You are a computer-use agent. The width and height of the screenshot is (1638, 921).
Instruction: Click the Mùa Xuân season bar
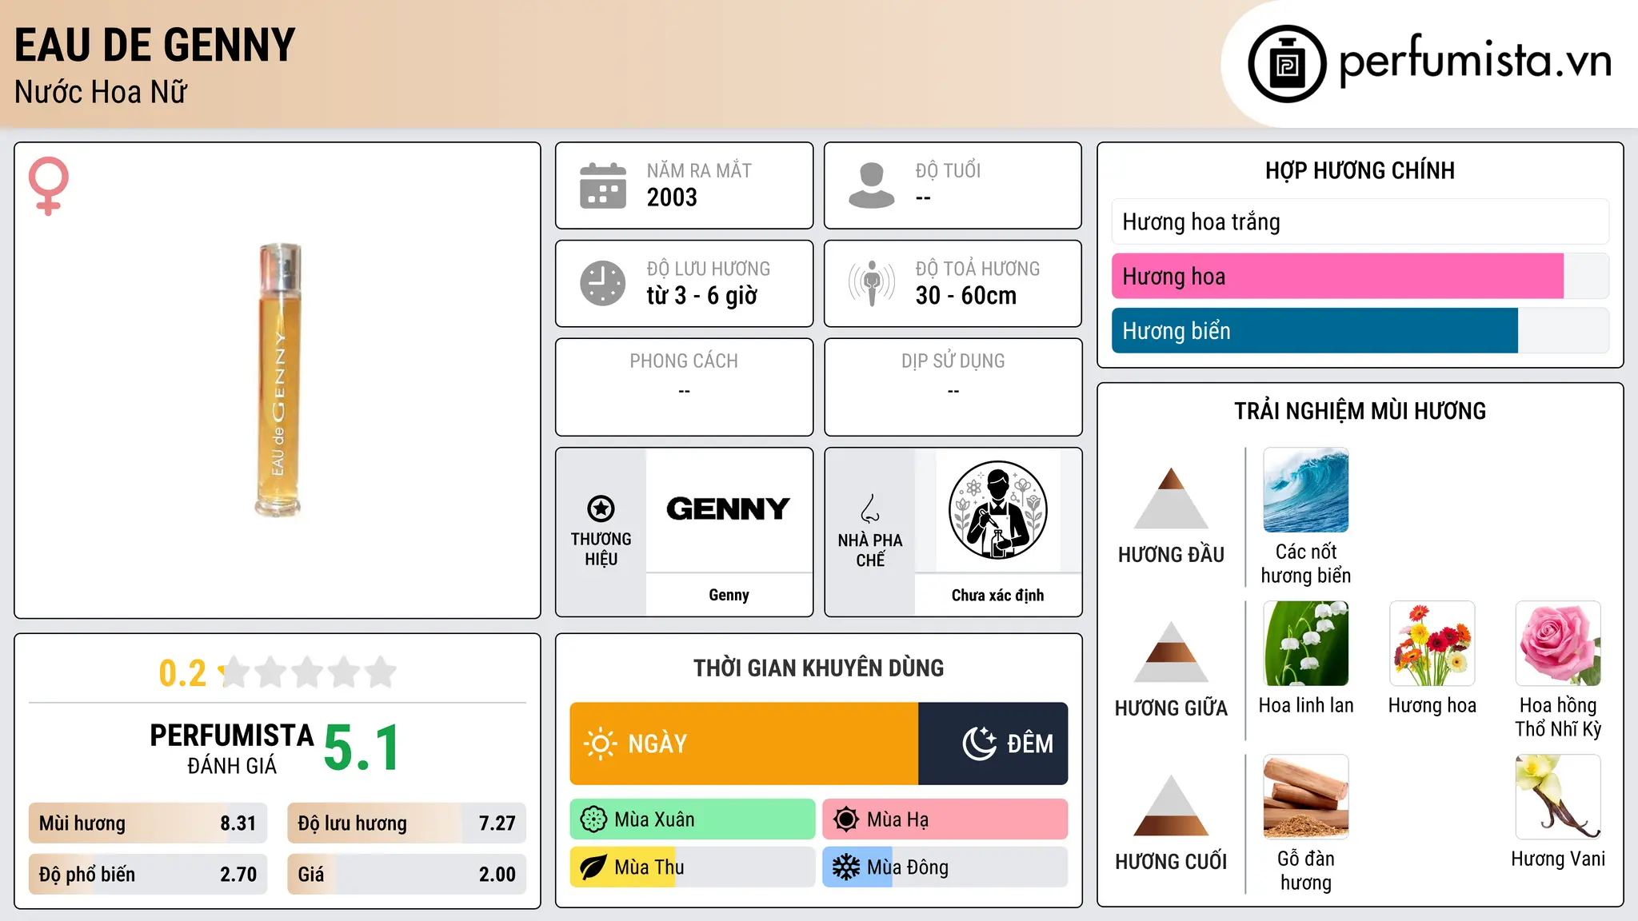click(693, 819)
